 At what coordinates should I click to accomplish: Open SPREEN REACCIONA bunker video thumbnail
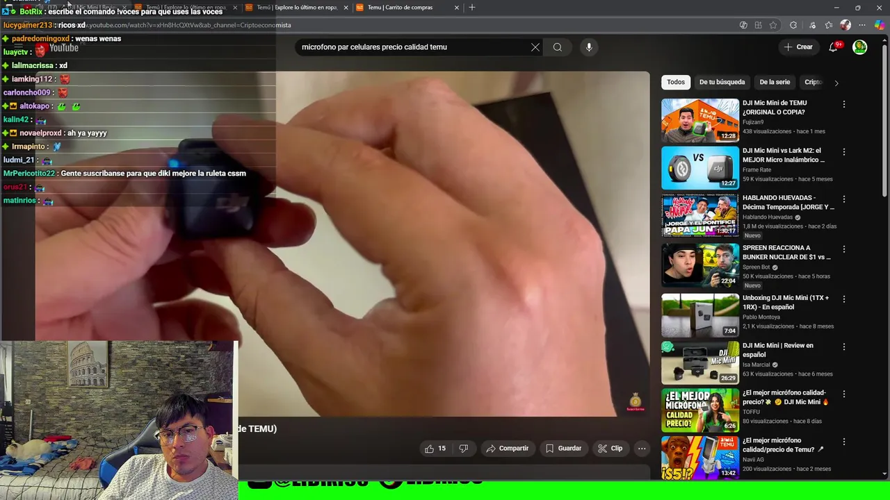[x=700, y=265]
